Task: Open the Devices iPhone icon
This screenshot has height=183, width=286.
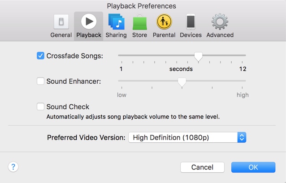Action: pyautogui.click(x=191, y=21)
